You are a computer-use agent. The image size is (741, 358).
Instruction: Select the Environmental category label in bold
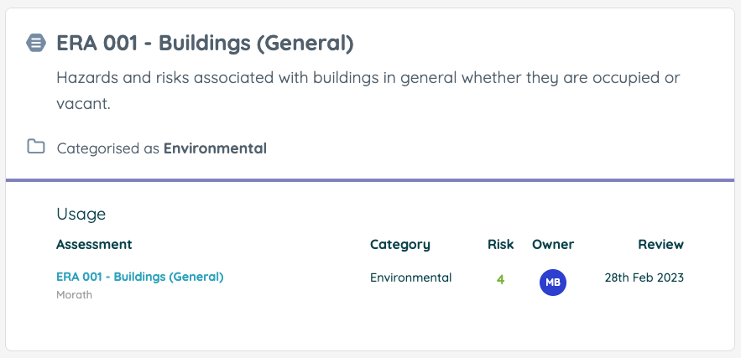tap(215, 148)
